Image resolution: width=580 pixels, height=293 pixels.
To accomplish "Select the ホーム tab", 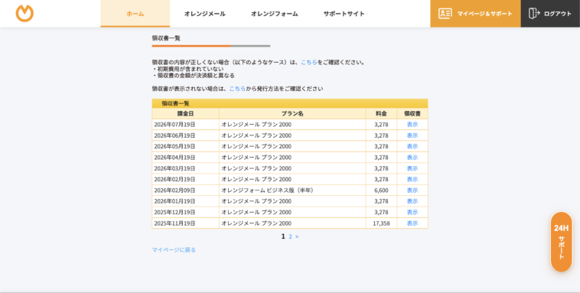I will [135, 14].
